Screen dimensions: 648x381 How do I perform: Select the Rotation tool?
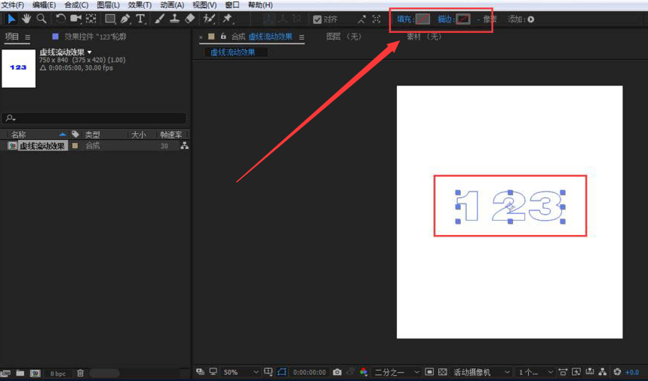[x=61, y=19]
